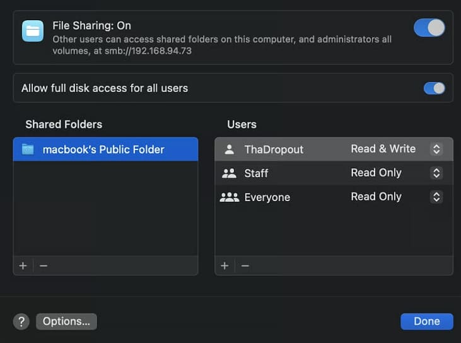Click Everyone's Read Only label
The width and height of the screenshot is (461, 343).
click(376, 197)
